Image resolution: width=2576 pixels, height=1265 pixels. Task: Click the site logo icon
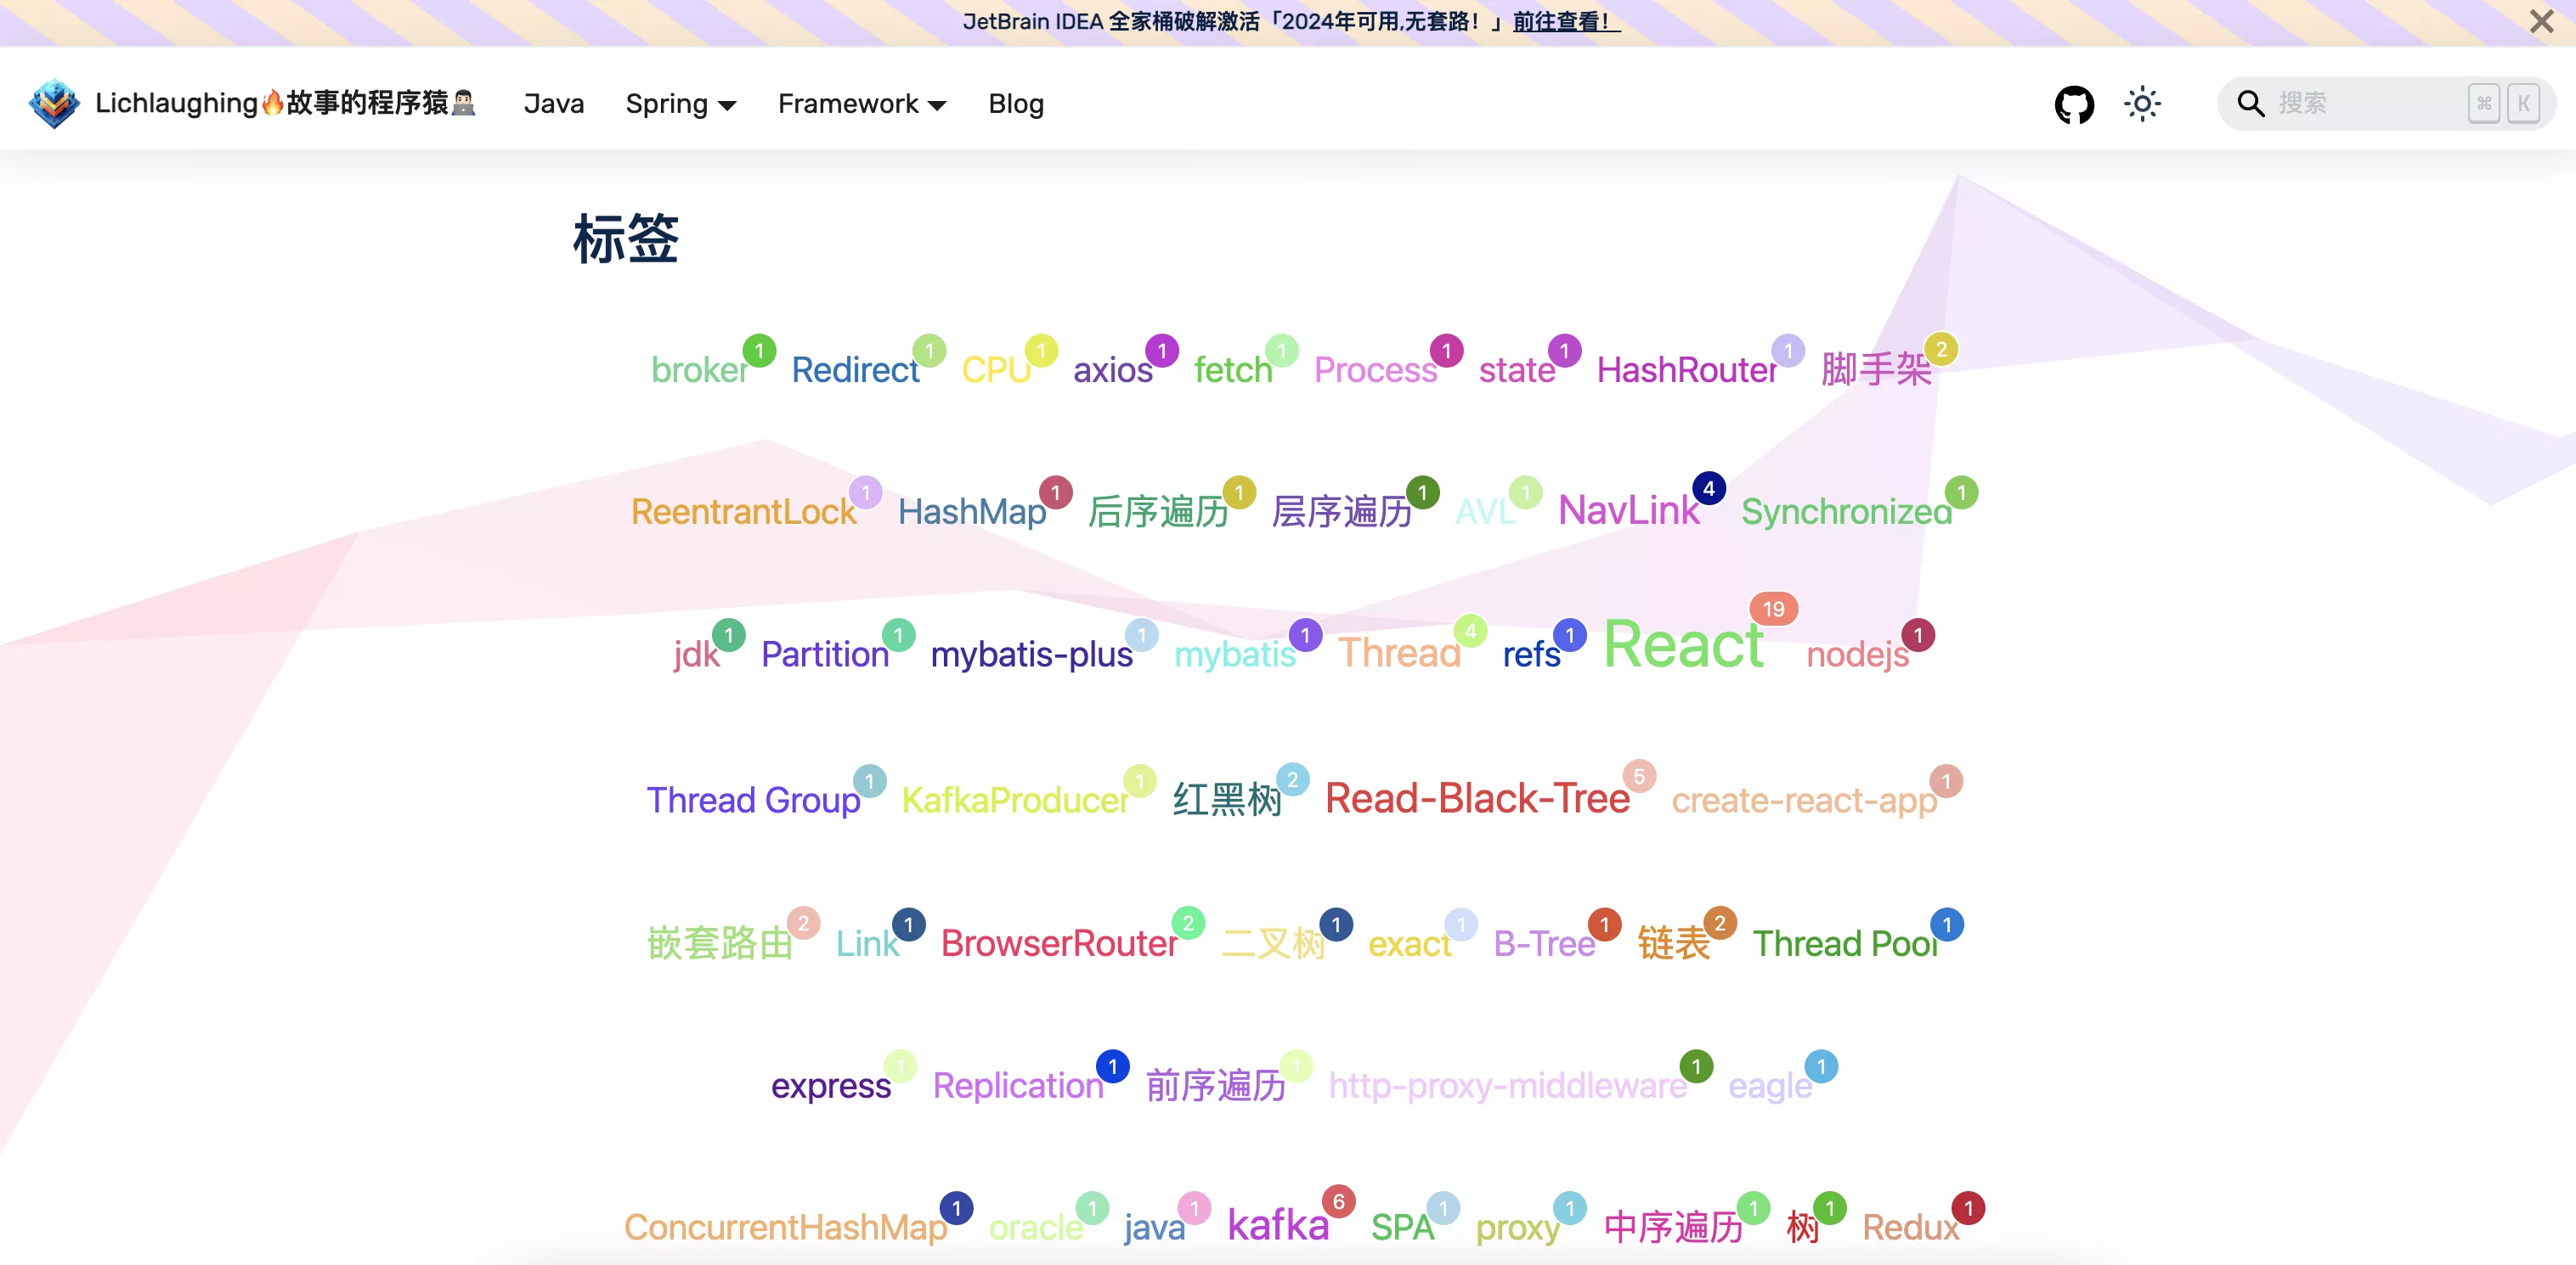(x=54, y=104)
